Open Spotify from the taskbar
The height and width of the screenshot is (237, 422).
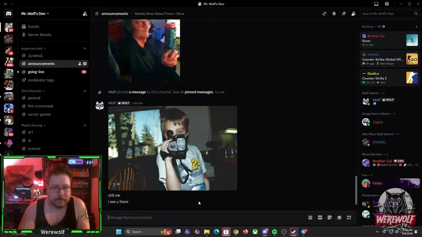[274, 232]
